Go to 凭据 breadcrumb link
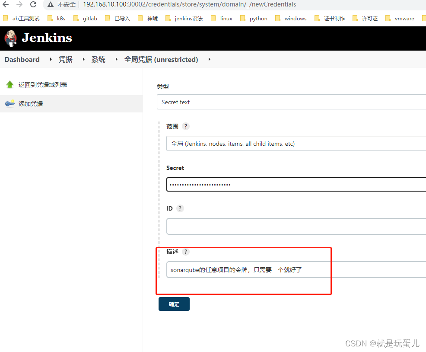The image size is (426, 352). [x=66, y=59]
